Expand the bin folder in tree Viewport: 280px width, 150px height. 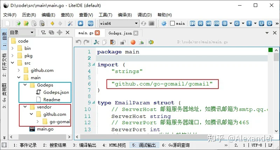[x=12, y=48]
